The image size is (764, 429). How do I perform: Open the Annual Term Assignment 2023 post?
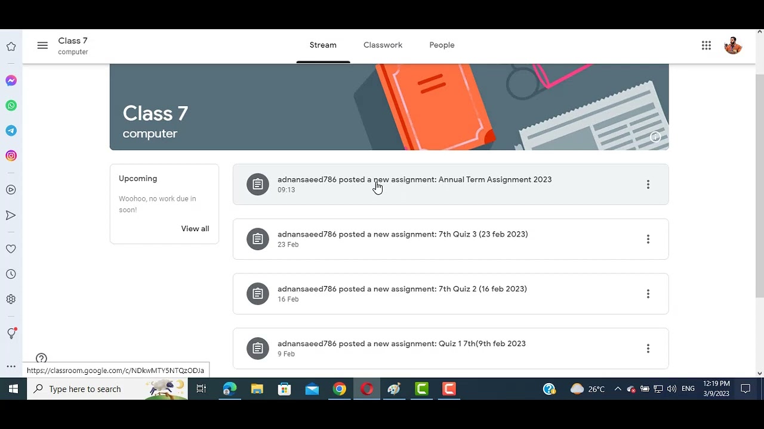click(451, 184)
